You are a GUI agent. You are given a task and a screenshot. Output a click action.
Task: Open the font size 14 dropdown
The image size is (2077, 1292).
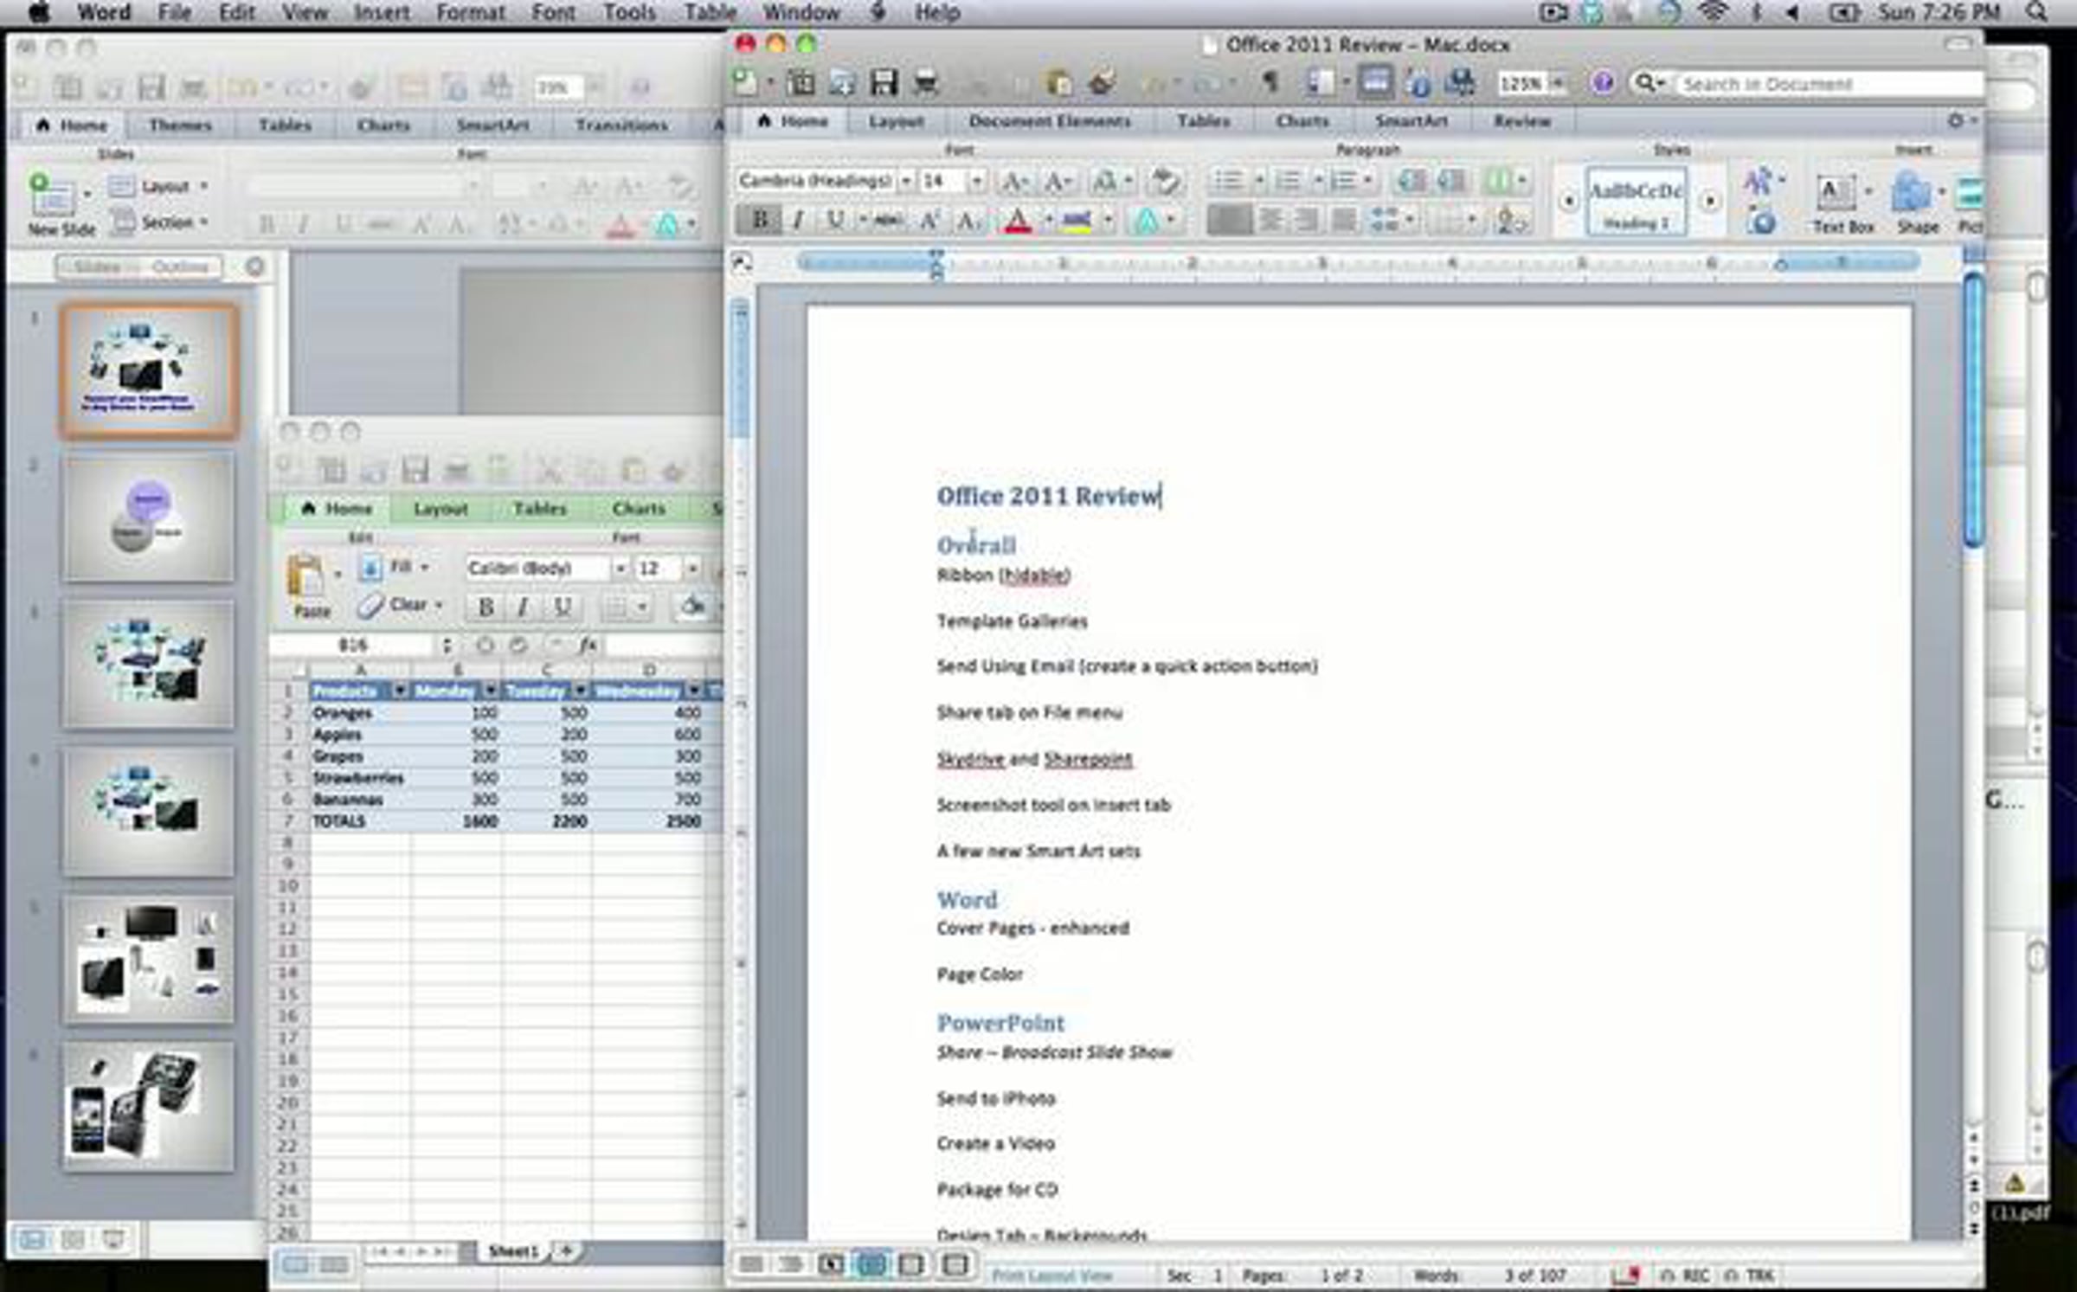(976, 181)
